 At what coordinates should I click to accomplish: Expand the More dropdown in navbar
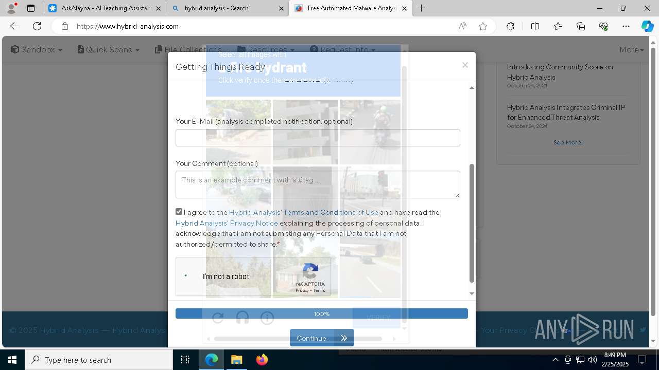[632, 50]
